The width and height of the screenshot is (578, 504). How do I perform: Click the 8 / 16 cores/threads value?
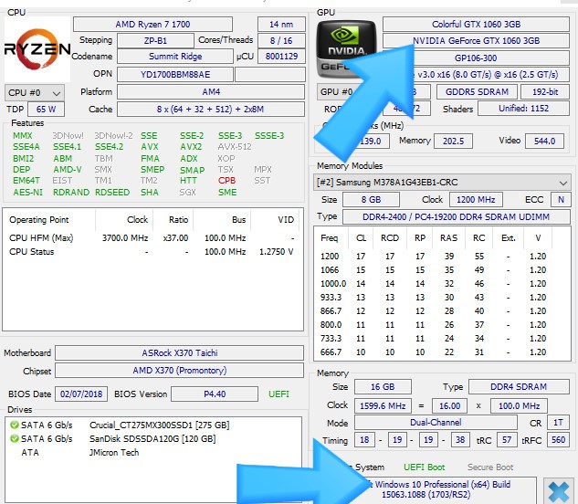[281, 40]
